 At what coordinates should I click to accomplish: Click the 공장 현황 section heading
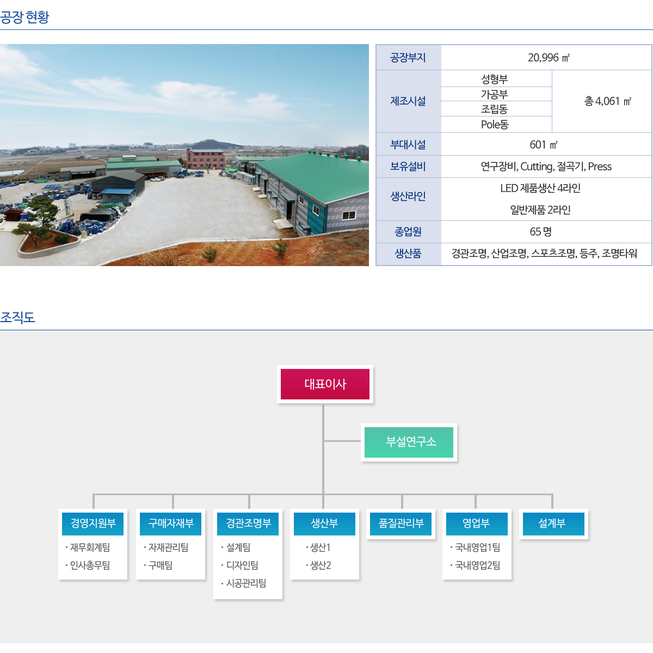click(25, 17)
